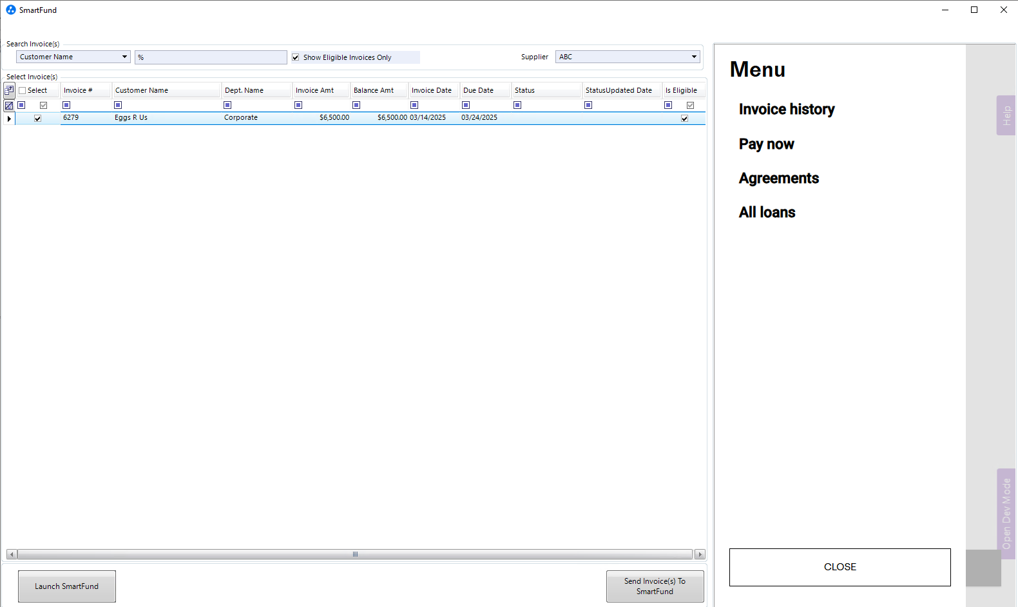
Task: Click the search text field containing %
Action: (x=211, y=57)
